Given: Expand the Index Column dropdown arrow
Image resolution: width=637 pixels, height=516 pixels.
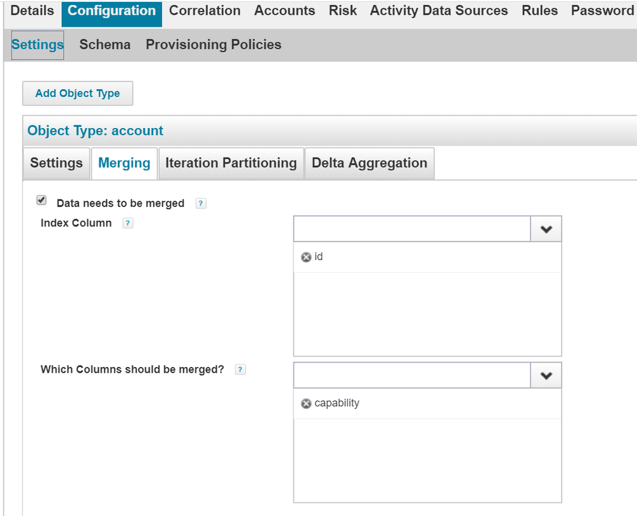Looking at the screenshot, I should click(x=546, y=229).
